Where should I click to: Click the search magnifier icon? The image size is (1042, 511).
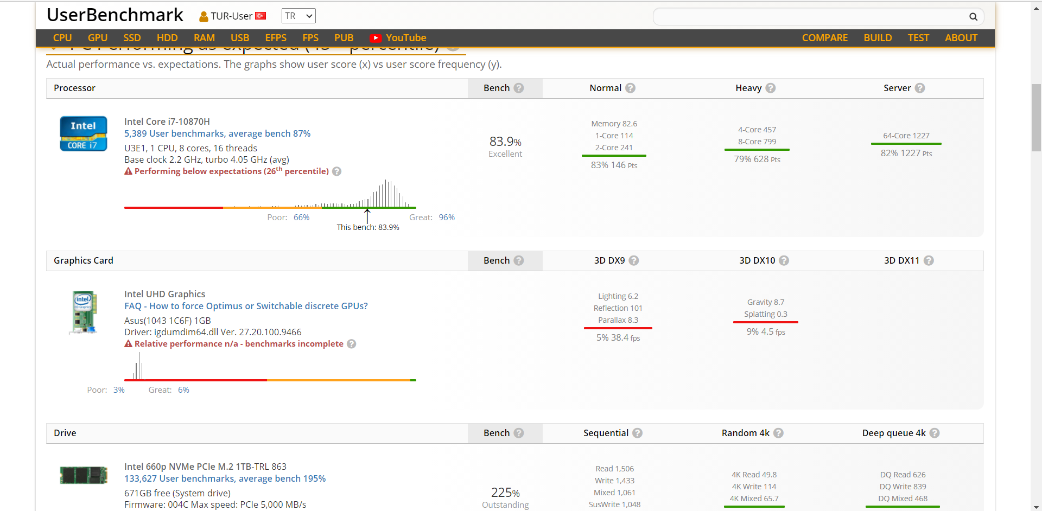973,17
